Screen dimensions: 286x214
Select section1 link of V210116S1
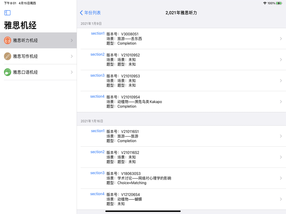coord(98,131)
